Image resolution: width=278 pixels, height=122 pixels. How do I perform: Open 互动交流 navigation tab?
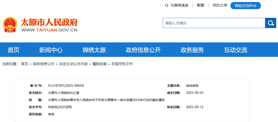pos(235,50)
